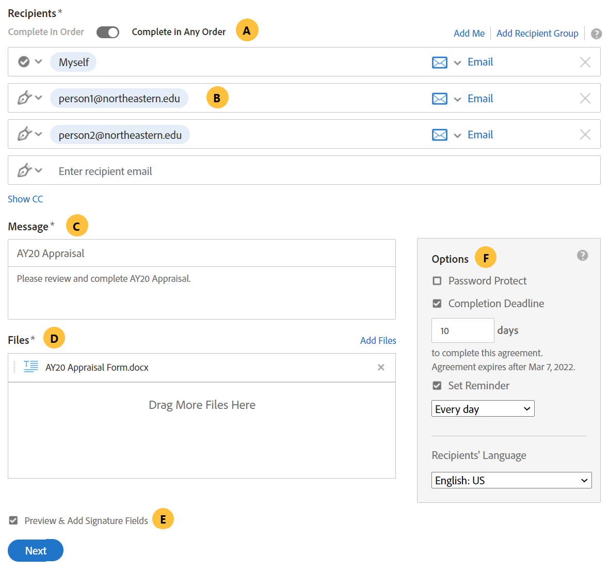
Task: Enable the Password Protect checkbox
Action: tap(437, 281)
